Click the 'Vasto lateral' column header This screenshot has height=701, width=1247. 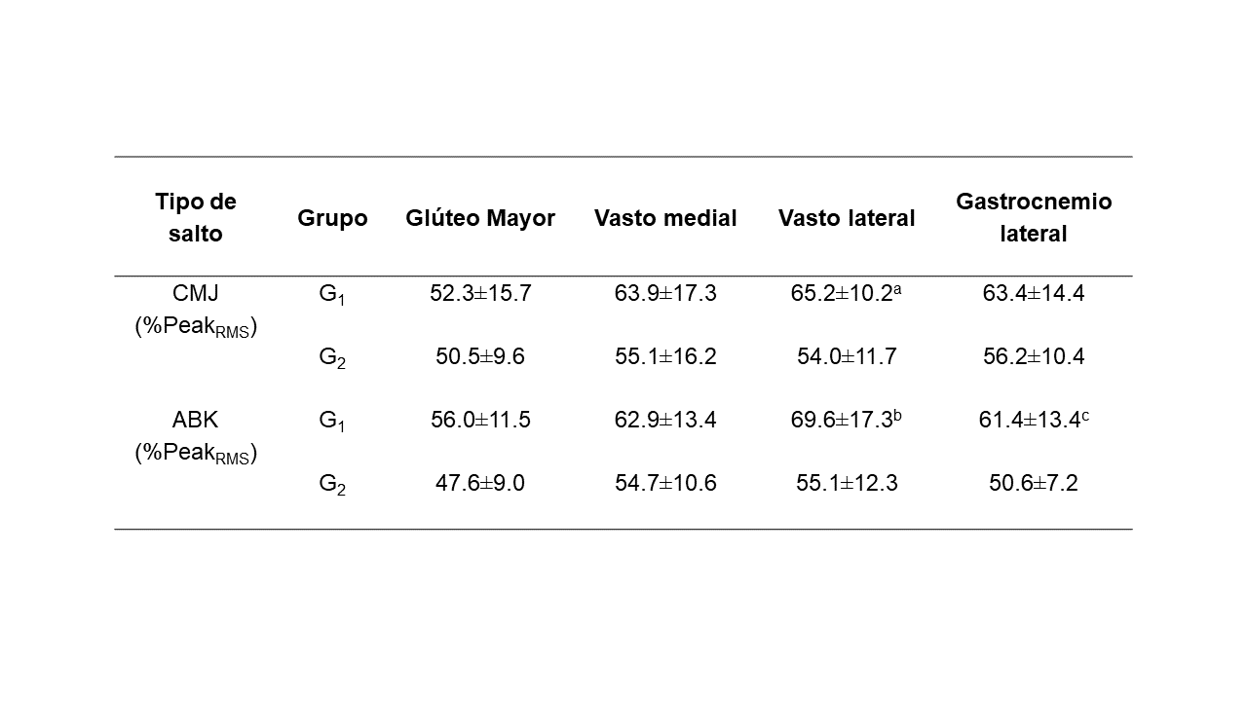(x=847, y=218)
